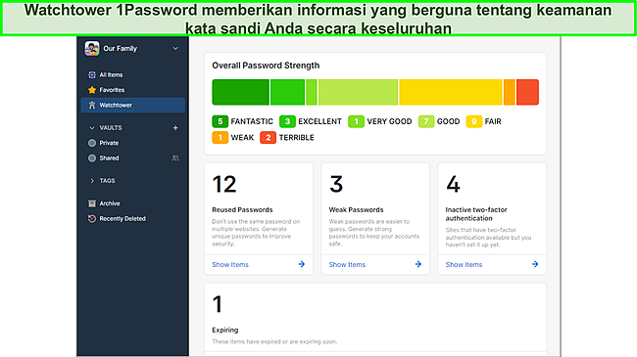
Task: Click the EXCELLENT legend label
Action: [320, 121]
